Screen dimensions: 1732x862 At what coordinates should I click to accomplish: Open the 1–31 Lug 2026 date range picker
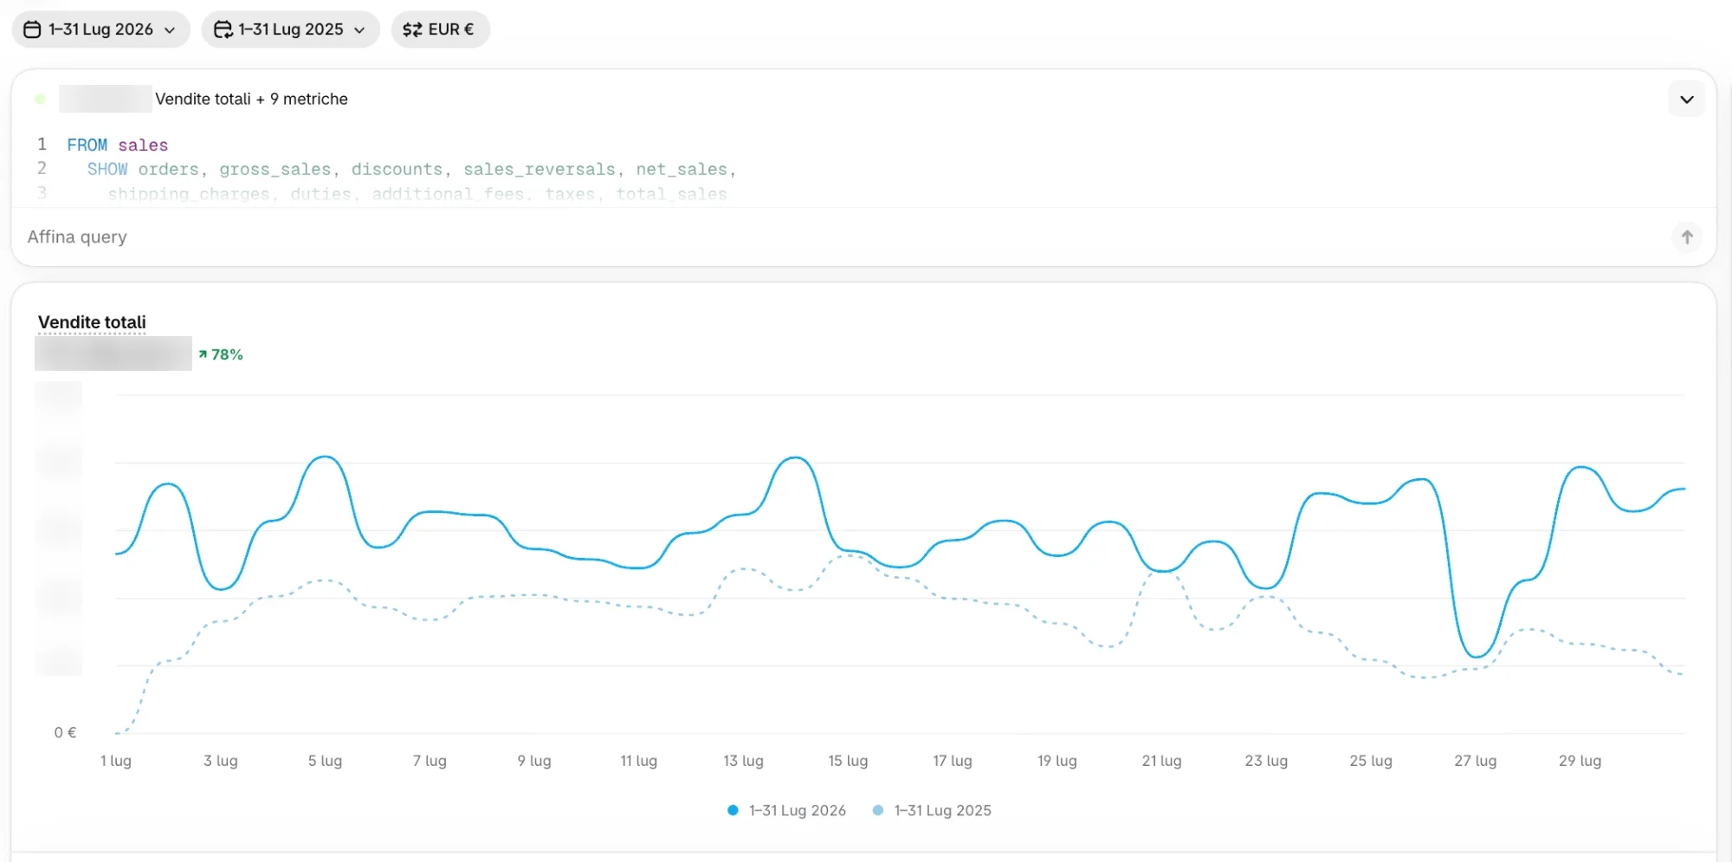(x=100, y=29)
